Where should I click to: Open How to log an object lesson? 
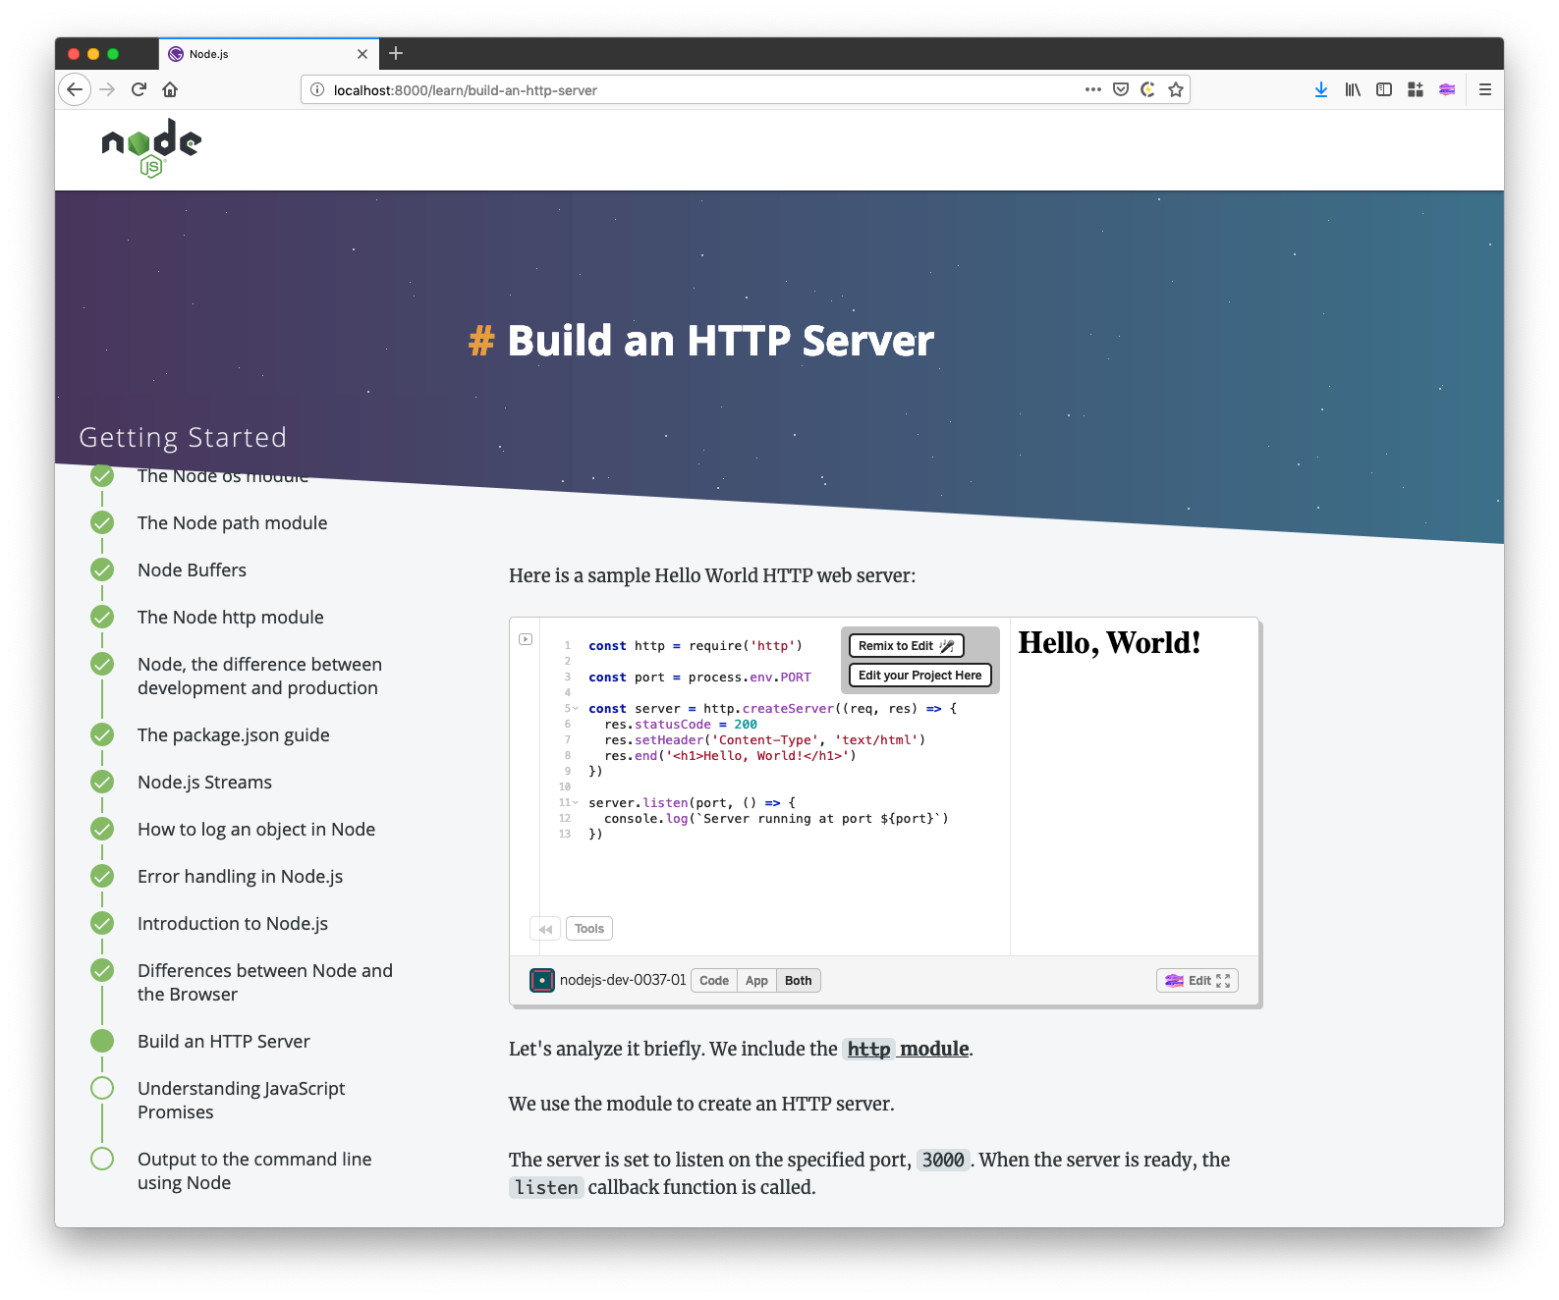click(x=256, y=829)
